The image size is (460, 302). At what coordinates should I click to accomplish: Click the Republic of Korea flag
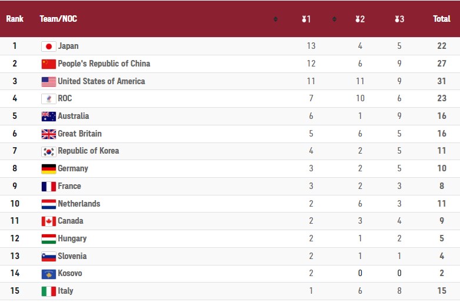49,151
